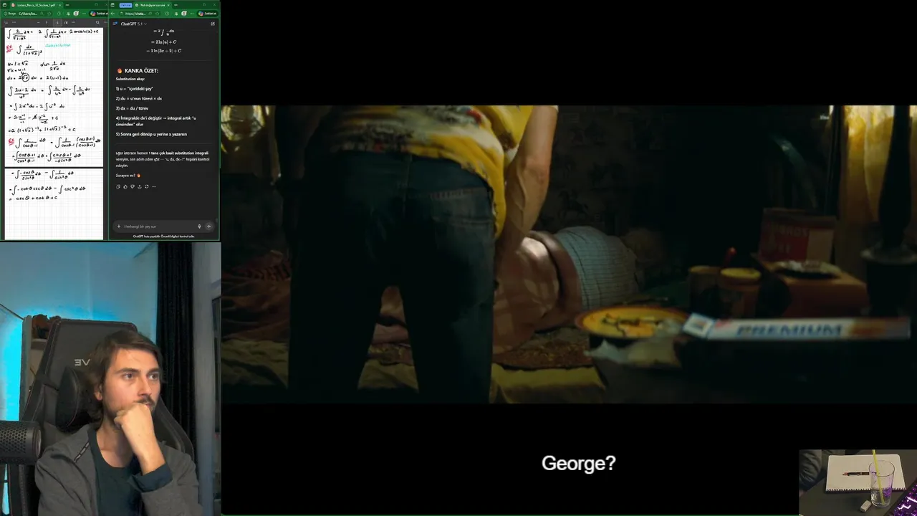Favorite the ChatGPT page with star icon
This screenshot has height=516, width=917.
pyautogui.click(x=157, y=14)
